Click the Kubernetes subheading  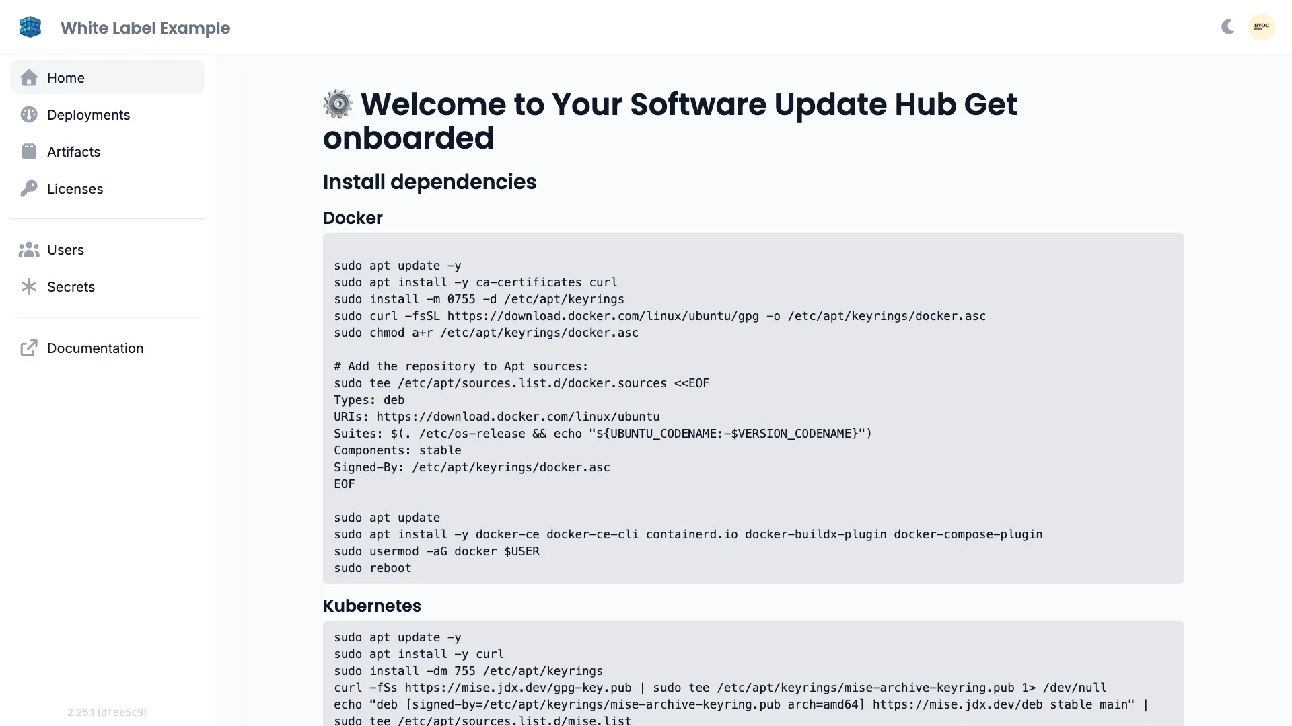[372, 606]
